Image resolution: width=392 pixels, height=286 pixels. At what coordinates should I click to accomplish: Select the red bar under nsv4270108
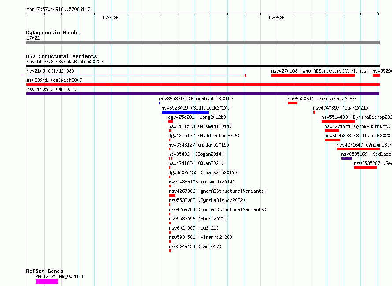(313, 75)
